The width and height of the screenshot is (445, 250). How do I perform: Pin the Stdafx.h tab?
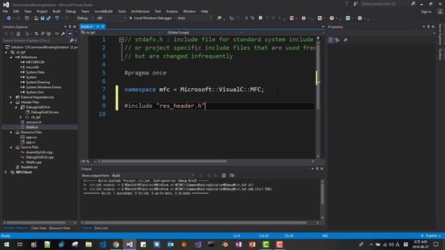tap(98, 26)
